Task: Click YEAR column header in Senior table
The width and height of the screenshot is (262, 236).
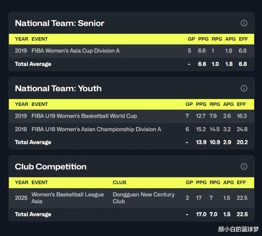Action: (x=21, y=39)
